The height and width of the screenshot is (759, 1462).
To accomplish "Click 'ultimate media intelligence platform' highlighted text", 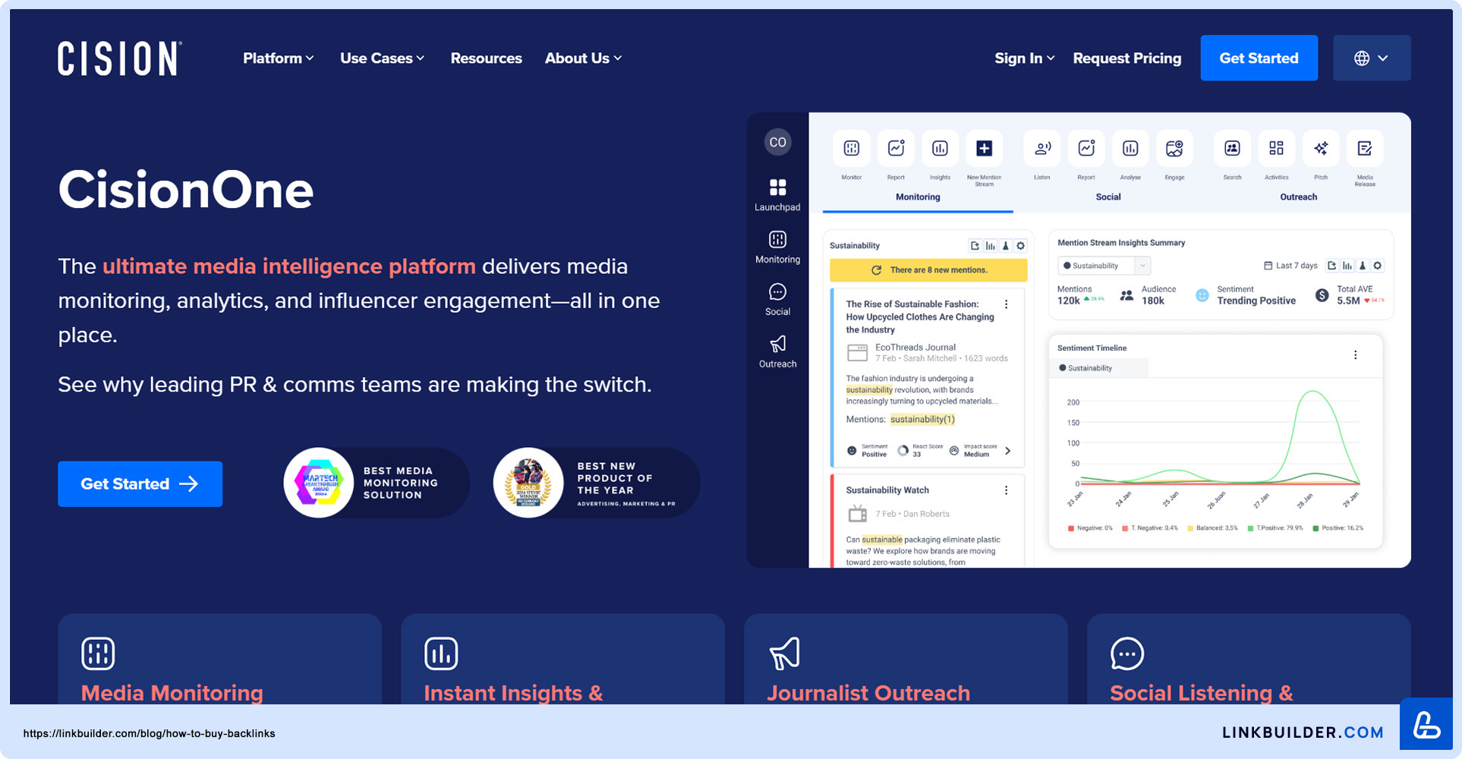I will tap(288, 266).
